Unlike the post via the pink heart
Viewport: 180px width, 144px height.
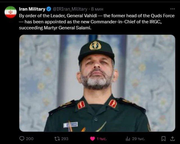[92, 139]
